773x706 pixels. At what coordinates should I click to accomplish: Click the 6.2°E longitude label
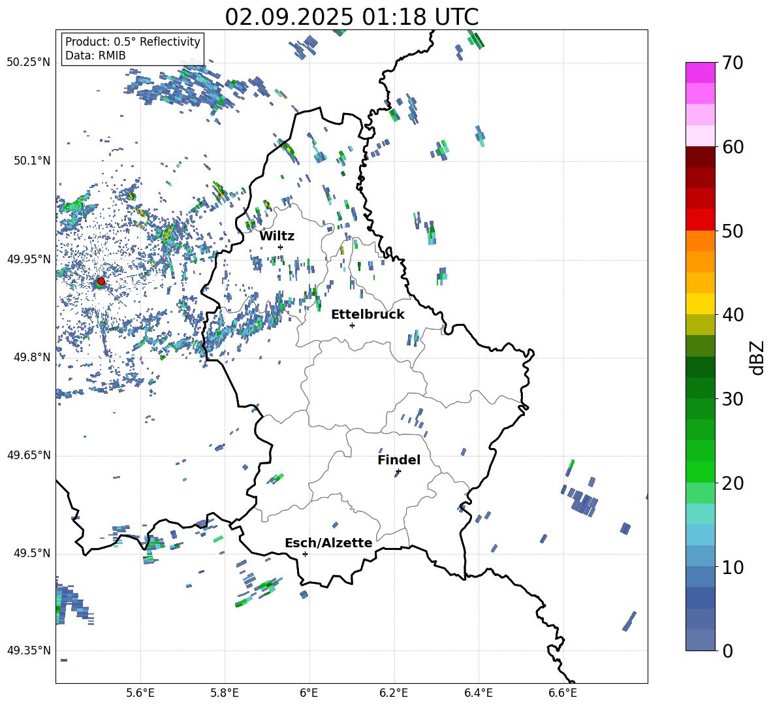point(394,693)
